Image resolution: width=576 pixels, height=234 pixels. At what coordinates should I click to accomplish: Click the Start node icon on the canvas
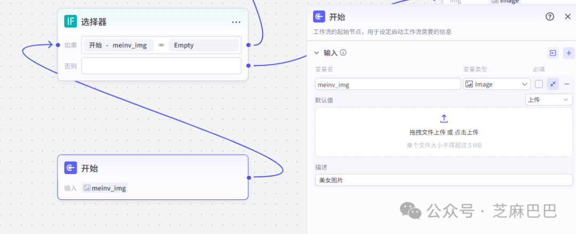(70, 168)
